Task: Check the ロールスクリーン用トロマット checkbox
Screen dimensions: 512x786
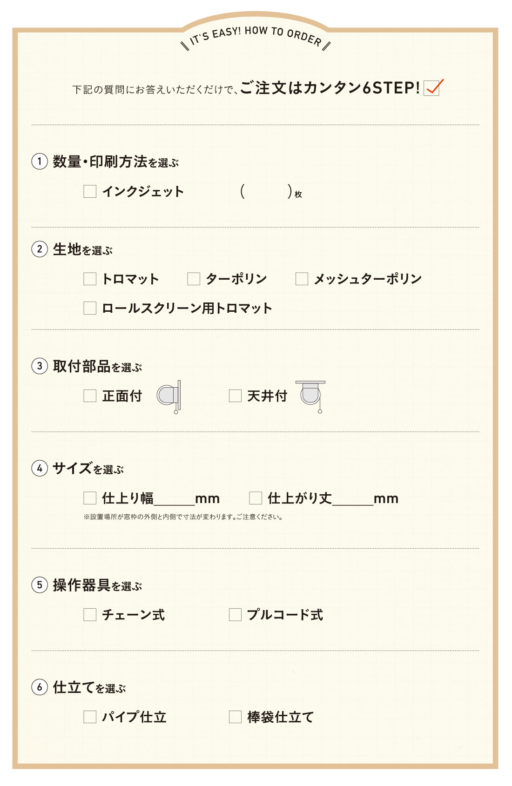Action: 90,308
